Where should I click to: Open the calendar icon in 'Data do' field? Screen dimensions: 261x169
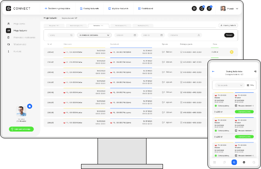tap(162, 35)
